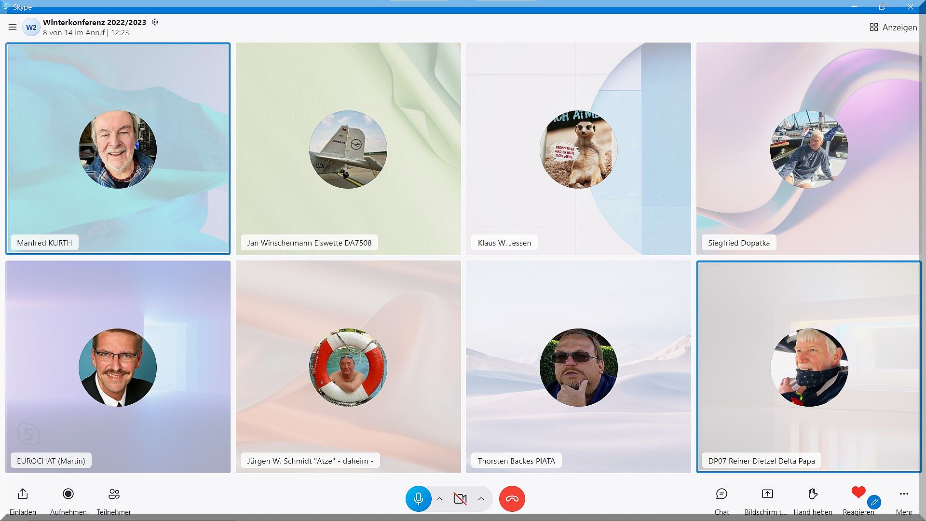Mute the microphone

pyautogui.click(x=418, y=499)
